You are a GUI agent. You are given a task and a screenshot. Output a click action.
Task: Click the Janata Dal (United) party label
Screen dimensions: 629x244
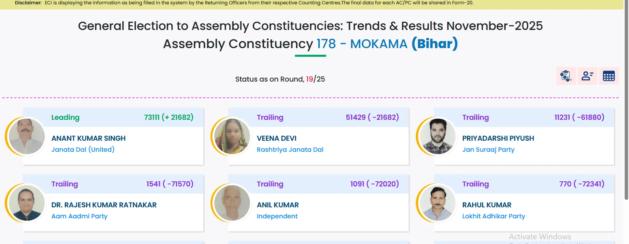[x=83, y=150]
